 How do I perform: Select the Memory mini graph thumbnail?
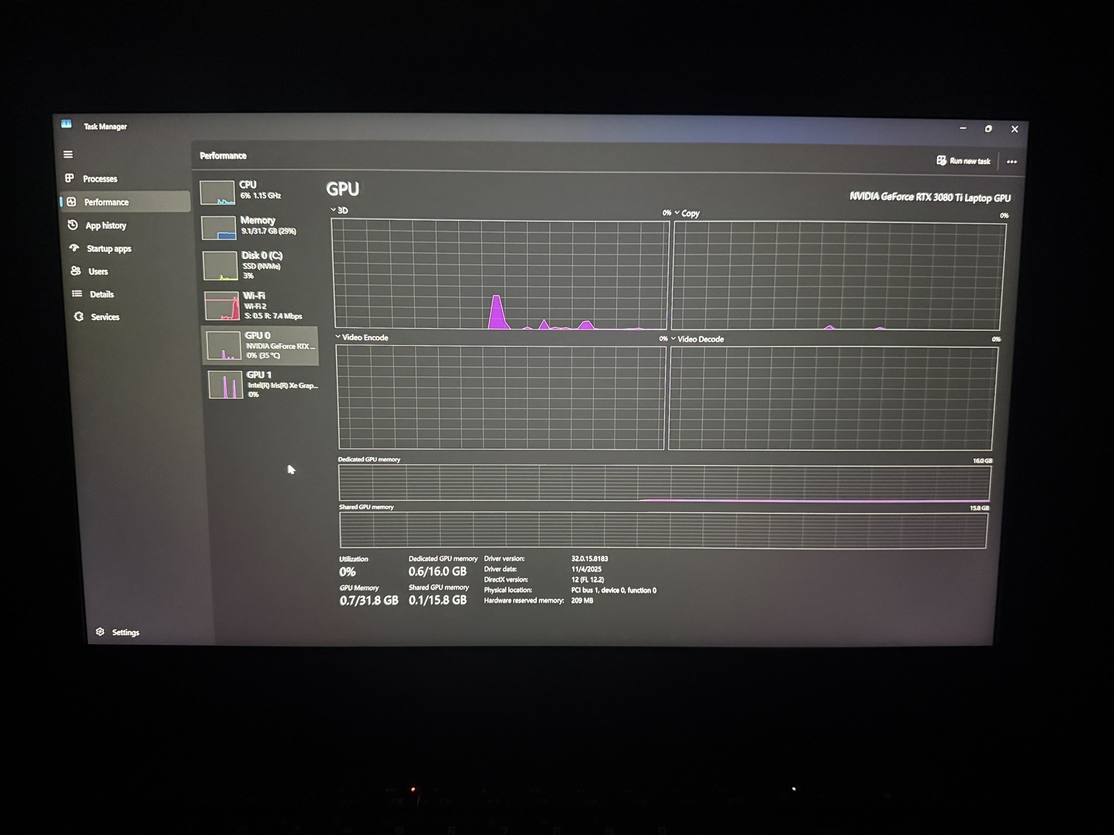coord(219,228)
